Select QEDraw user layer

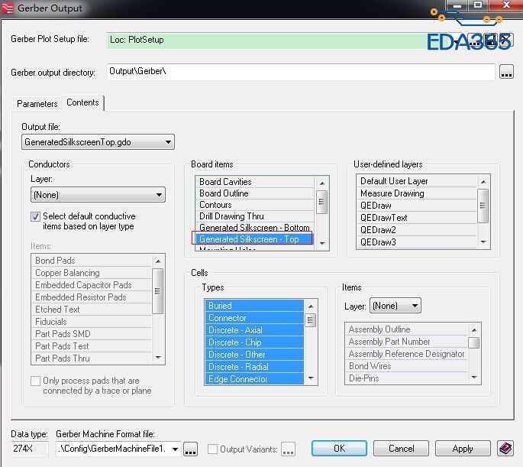pos(417,206)
